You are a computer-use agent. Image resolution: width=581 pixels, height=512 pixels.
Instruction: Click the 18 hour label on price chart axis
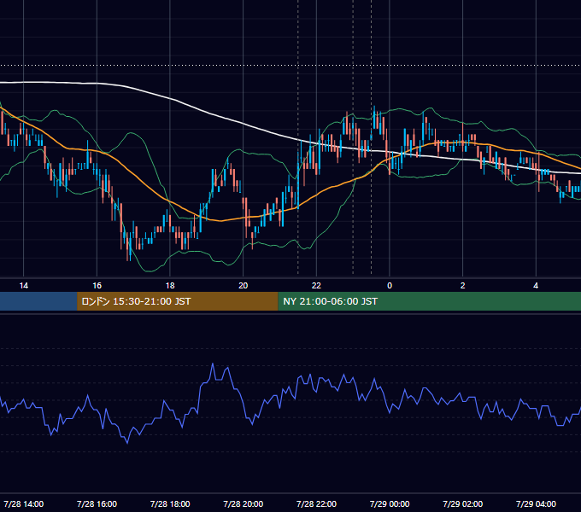[170, 286]
